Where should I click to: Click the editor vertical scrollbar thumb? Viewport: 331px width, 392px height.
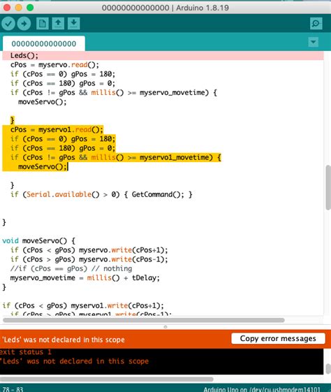(328, 187)
